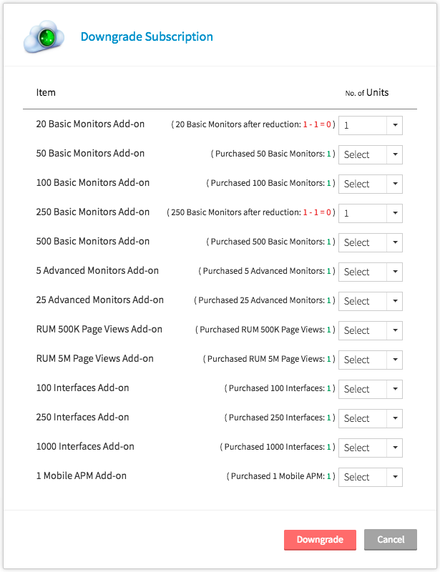Open the 1 Mobile APM units dropdown

tap(371, 477)
